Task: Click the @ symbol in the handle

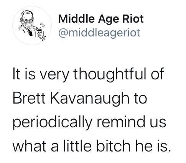Action: click(64, 33)
